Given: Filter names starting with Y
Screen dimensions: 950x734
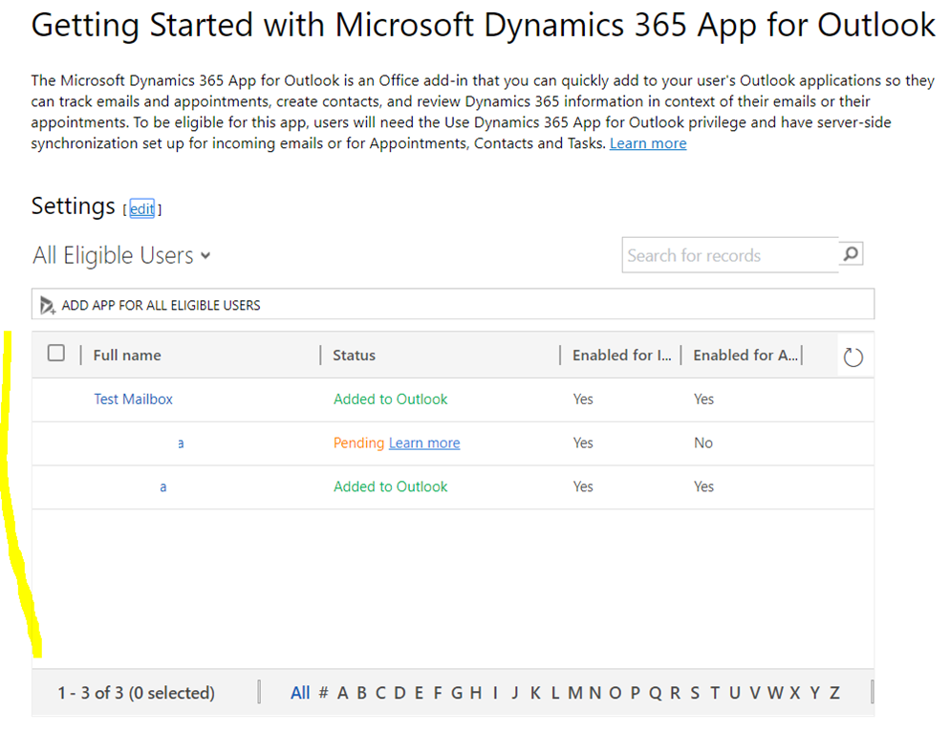Looking at the screenshot, I should [815, 693].
